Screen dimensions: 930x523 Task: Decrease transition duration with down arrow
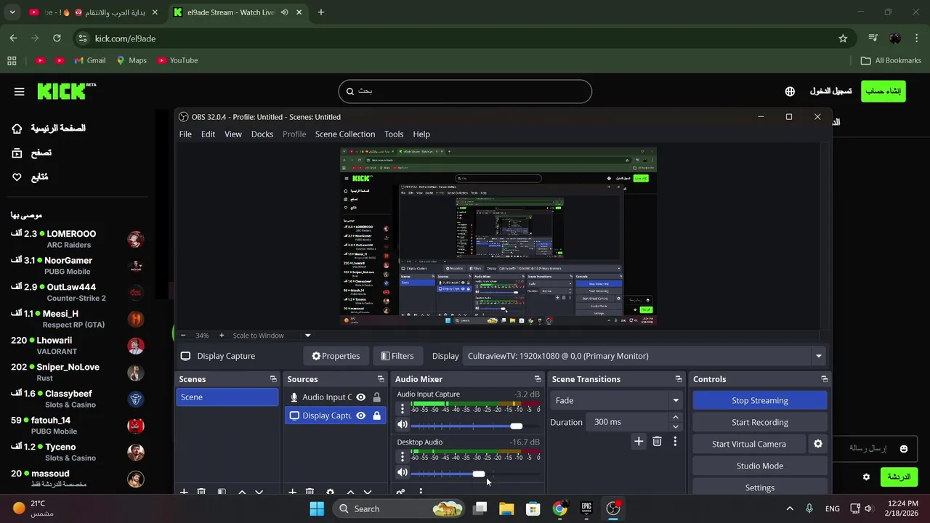(x=676, y=426)
